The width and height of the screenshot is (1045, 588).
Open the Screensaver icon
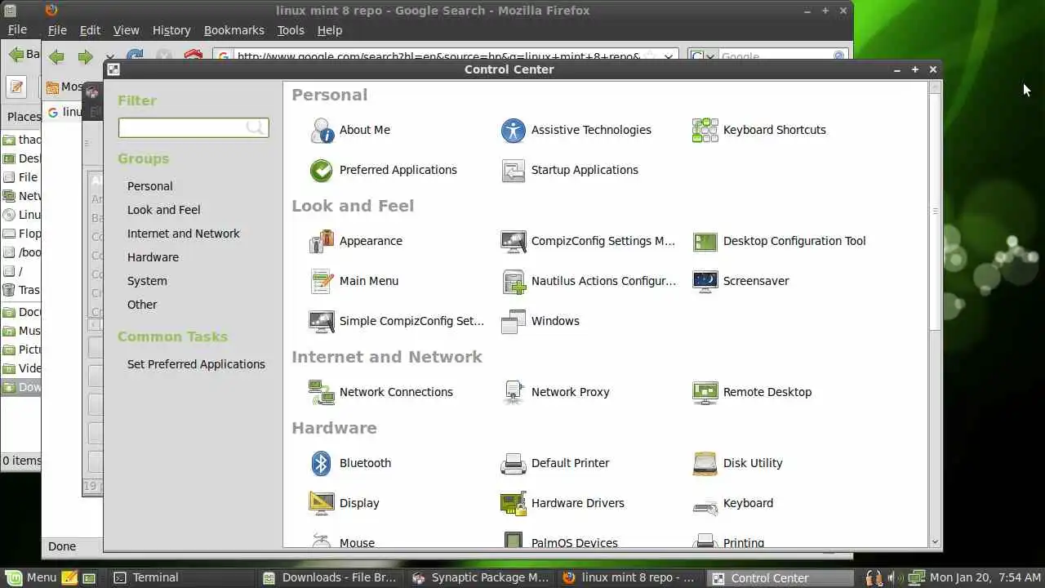pyautogui.click(x=705, y=281)
